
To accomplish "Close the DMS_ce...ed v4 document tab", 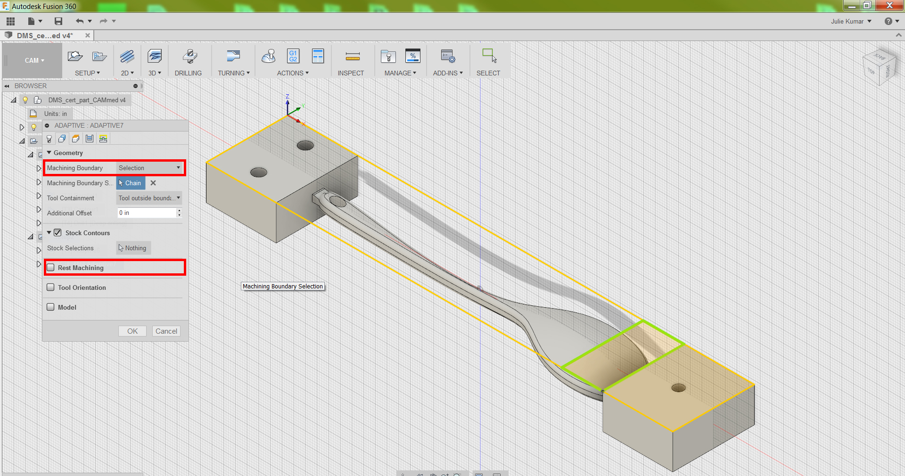I will pos(88,35).
